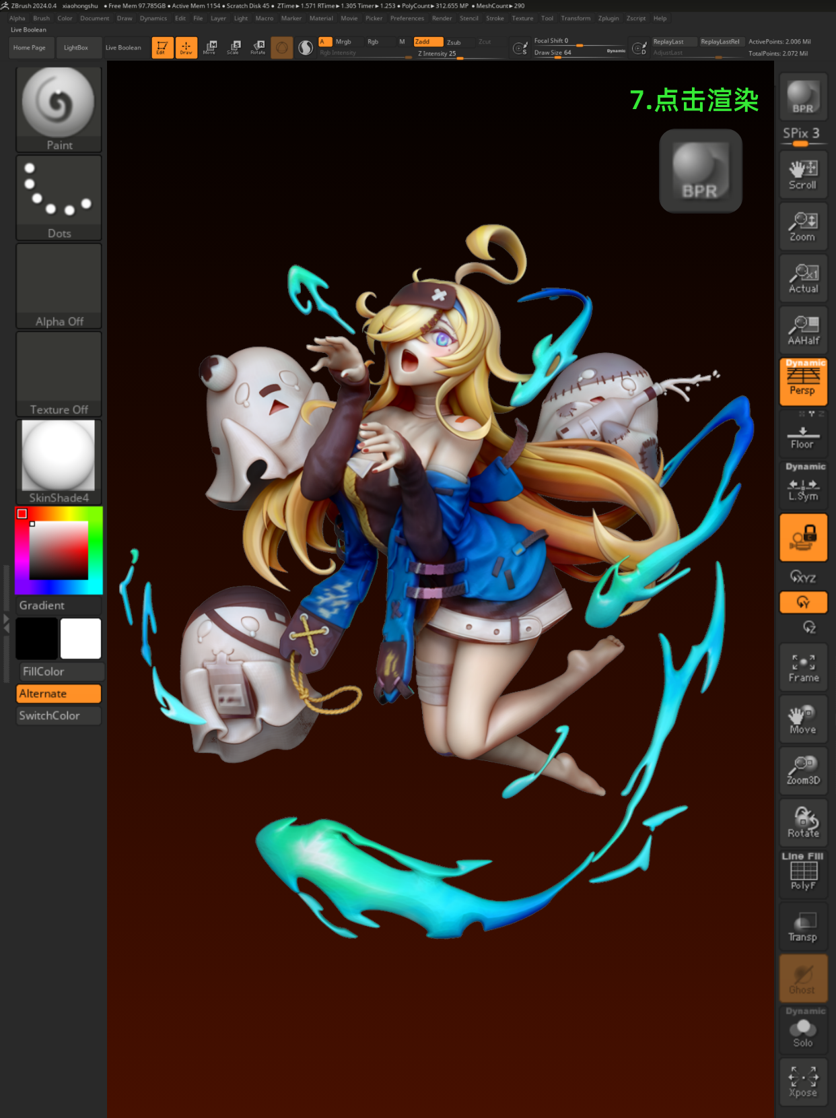
Task: Adjust the Draw Size slider
Action: [x=580, y=53]
